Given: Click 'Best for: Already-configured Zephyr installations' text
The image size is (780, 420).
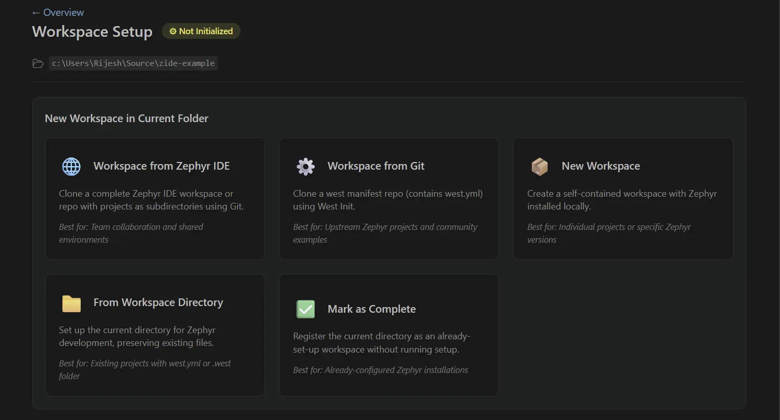Looking at the screenshot, I should pyautogui.click(x=381, y=370).
